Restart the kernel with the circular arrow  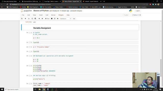[55, 18]
